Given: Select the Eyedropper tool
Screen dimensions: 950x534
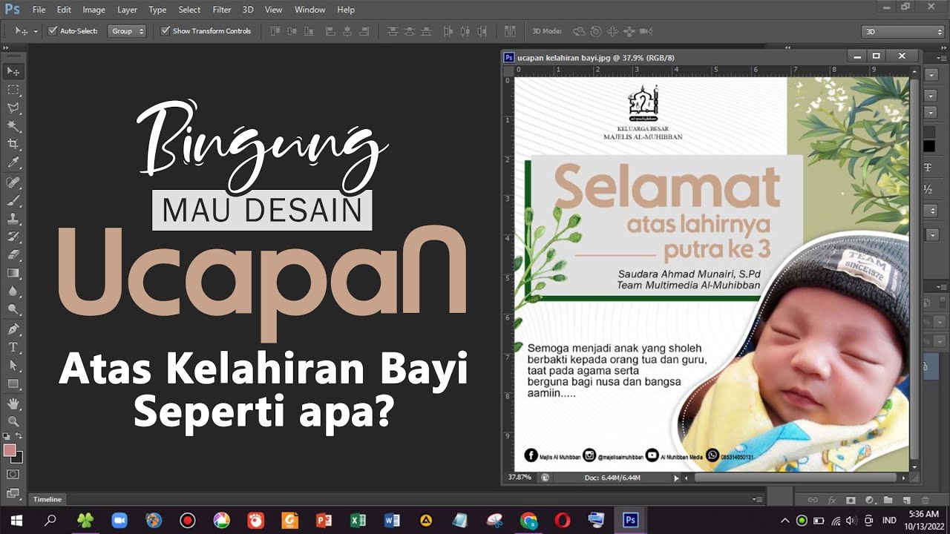Looking at the screenshot, I should coord(13,162).
